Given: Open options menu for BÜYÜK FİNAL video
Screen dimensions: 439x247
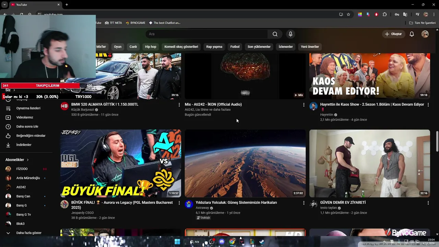Looking at the screenshot, I should 179,203.
